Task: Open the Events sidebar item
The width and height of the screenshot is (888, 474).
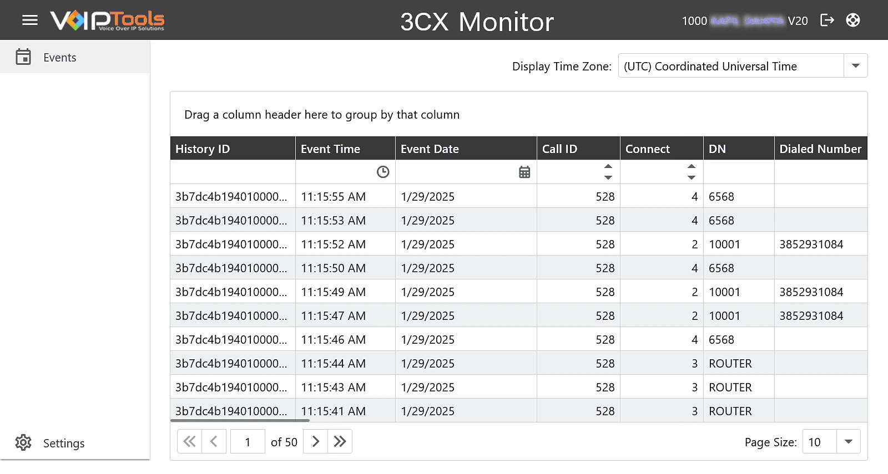Action: pos(75,57)
